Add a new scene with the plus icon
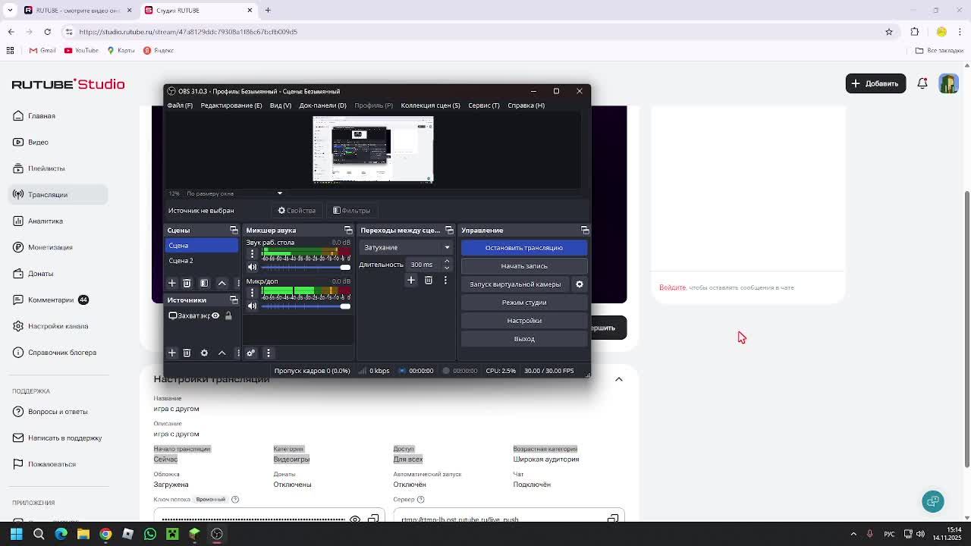Screen dimensions: 971x546 click(172, 283)
